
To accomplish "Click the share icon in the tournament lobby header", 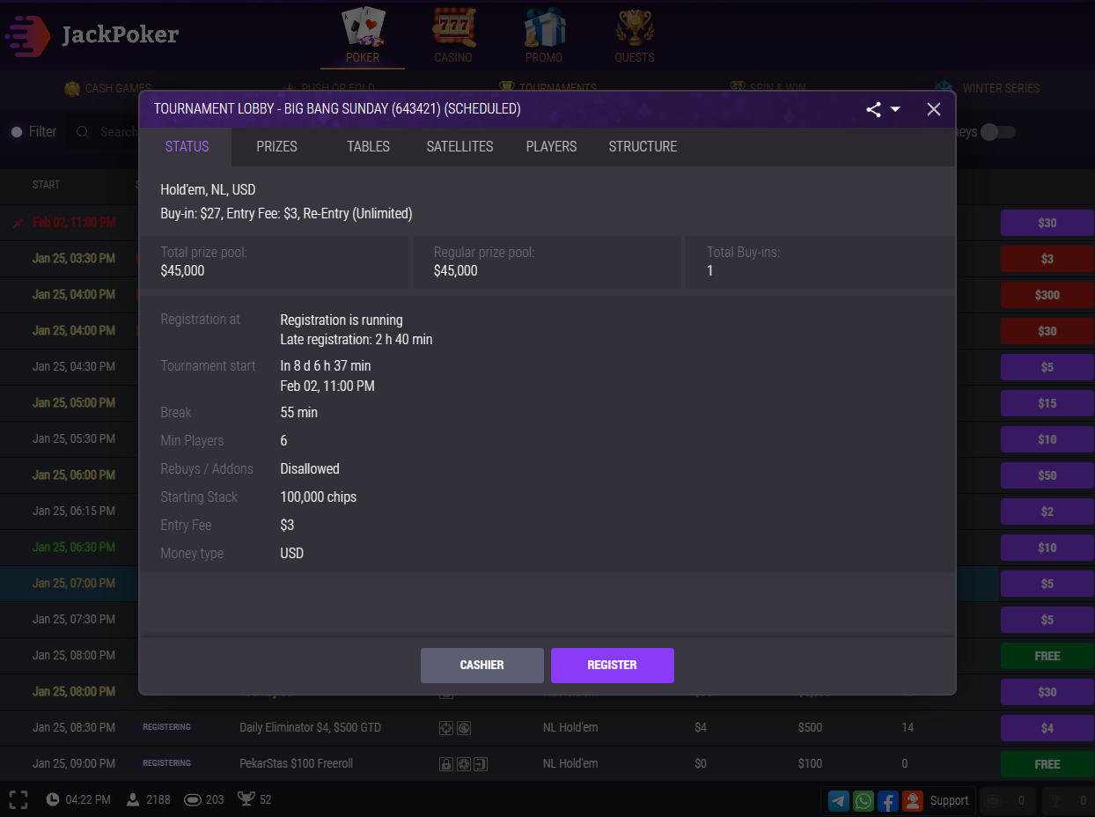I will point(873,109).
